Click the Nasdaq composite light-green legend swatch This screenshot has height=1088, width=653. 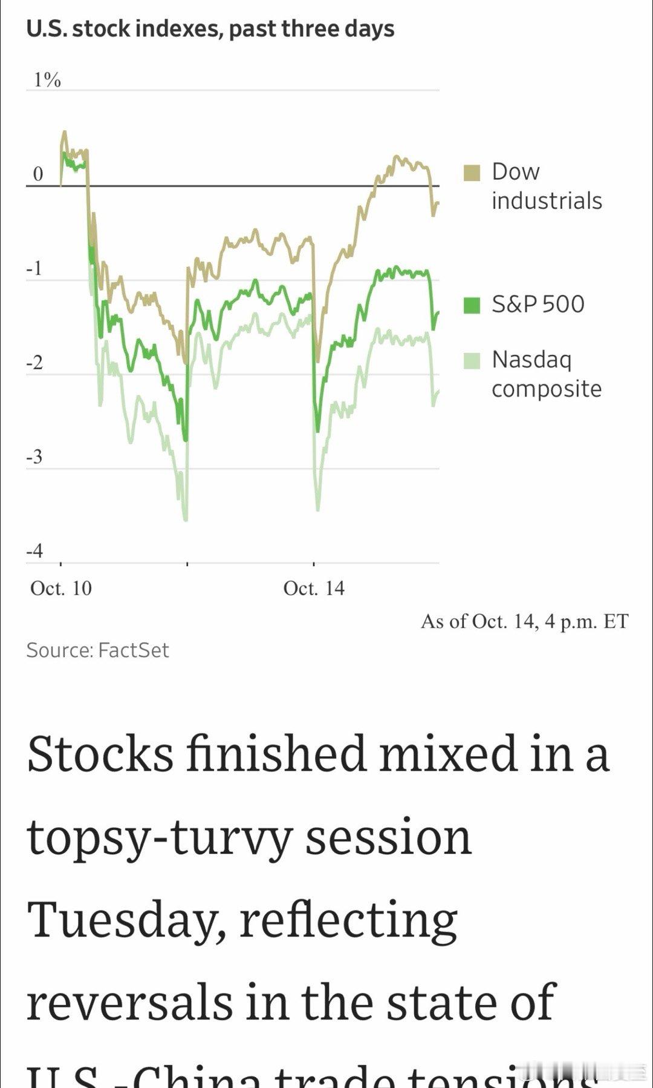click(472, 361)
